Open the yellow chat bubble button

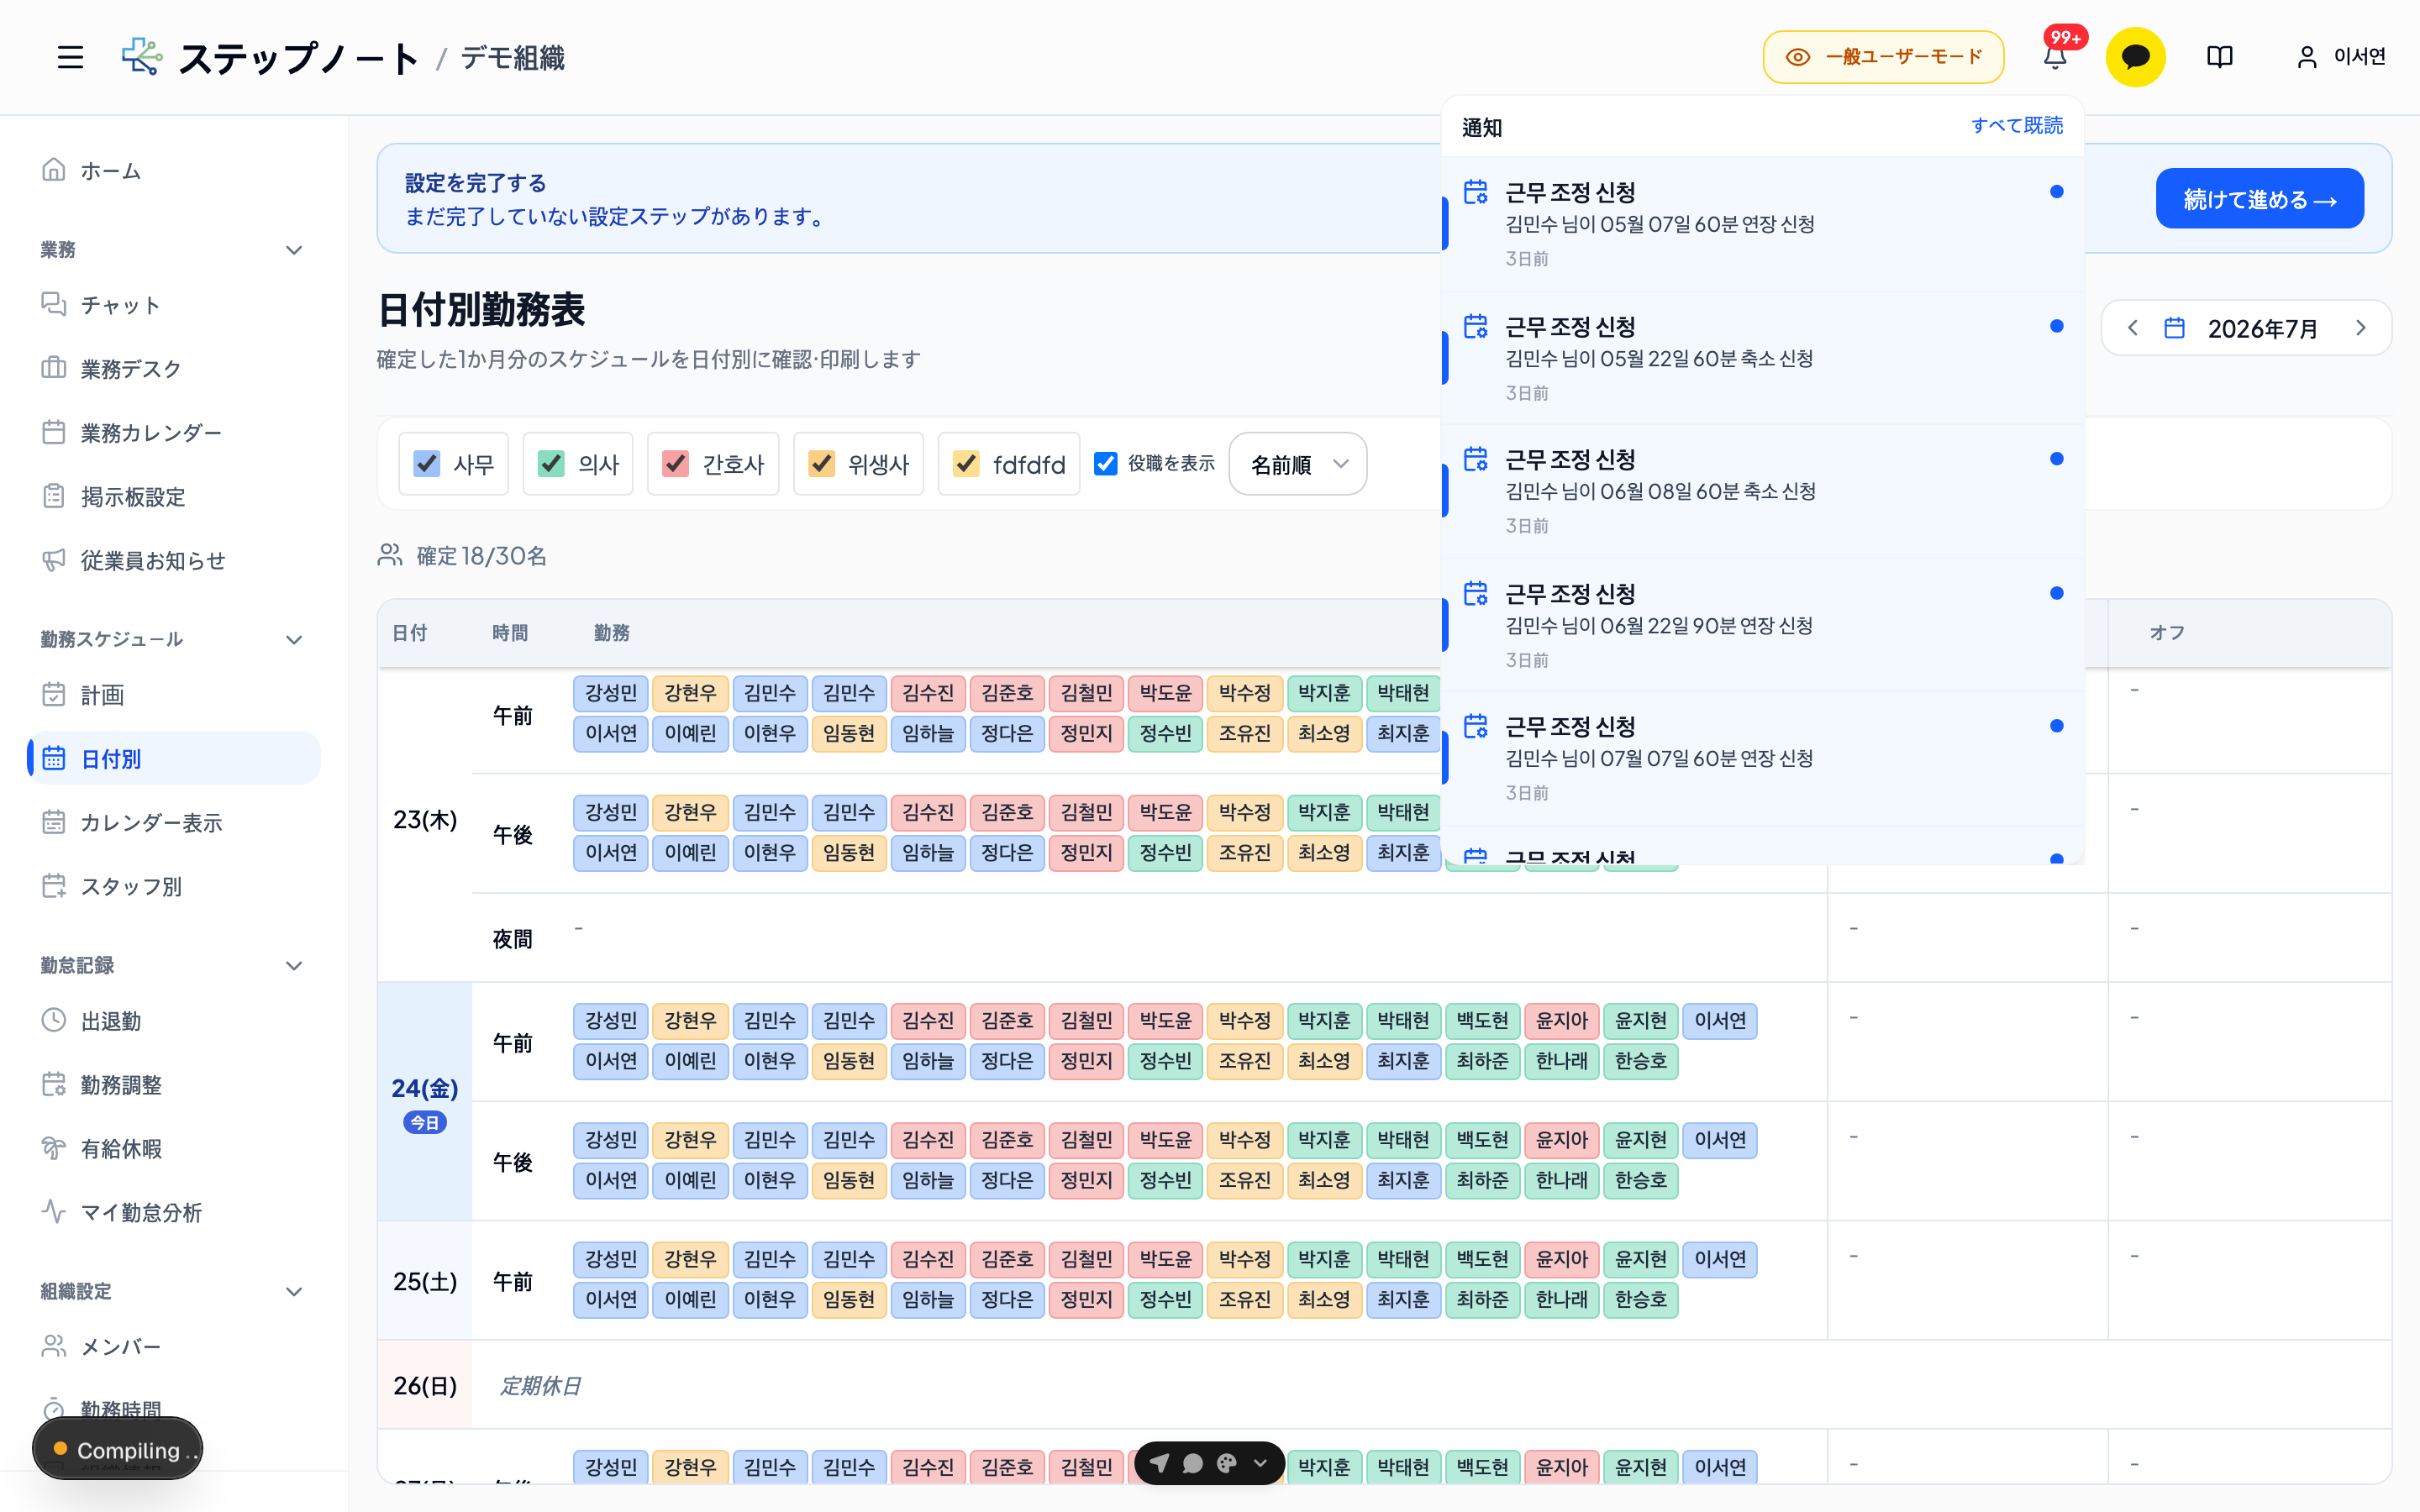[2135, 57]
